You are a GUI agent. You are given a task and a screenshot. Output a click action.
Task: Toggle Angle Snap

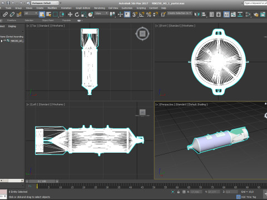coord(142,14)
